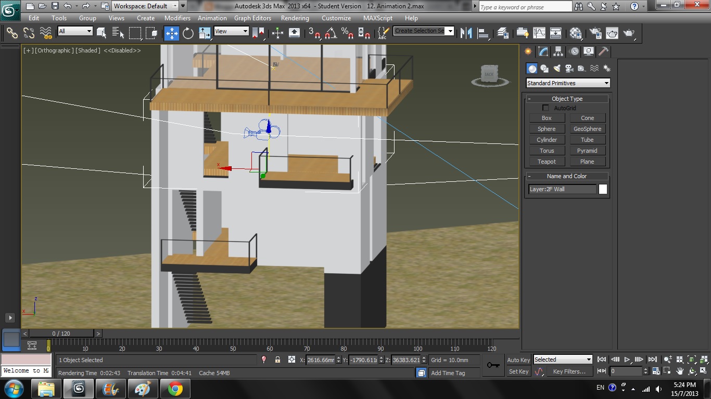
Task: Enable the AutoGrid checkbox
Action: click(545, 108)
